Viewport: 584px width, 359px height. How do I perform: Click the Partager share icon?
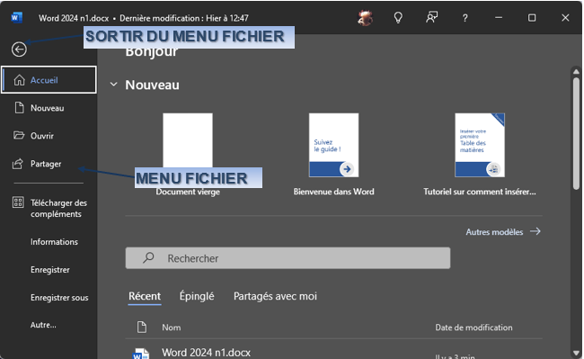click(18, 164)
